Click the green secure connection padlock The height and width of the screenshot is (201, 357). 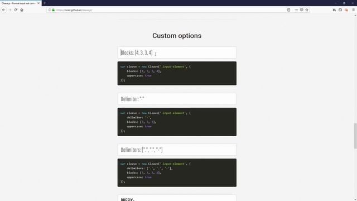tap(54, 10)
